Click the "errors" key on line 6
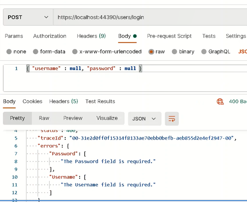247x202 pixels. tap(49, 146)
